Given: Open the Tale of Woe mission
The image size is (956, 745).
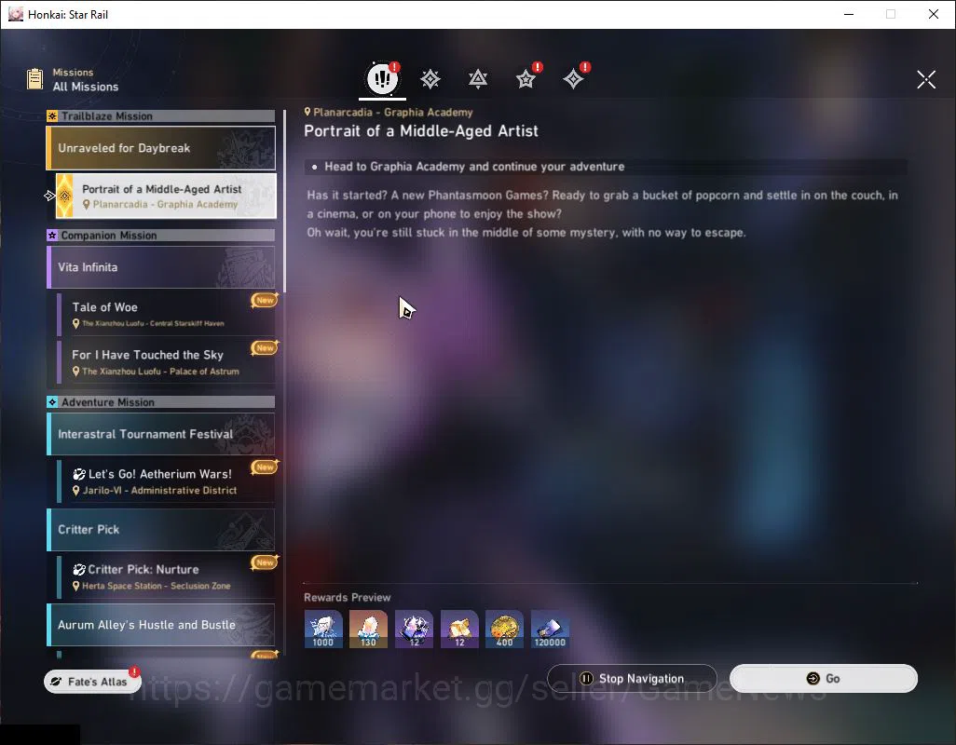Looking at the screenshot, I should pos(166,315).
